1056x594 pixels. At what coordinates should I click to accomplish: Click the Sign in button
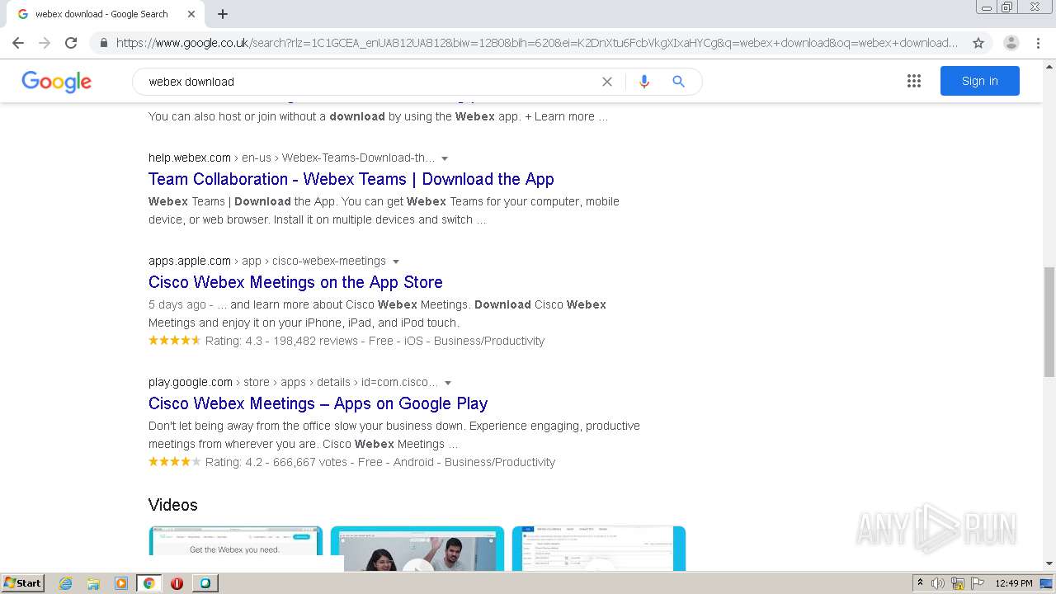pyautogui.click(x=980, y=81)
